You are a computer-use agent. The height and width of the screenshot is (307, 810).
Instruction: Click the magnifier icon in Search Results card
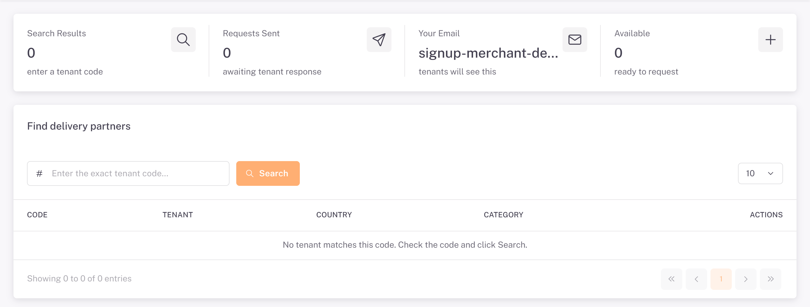[183, 40]
